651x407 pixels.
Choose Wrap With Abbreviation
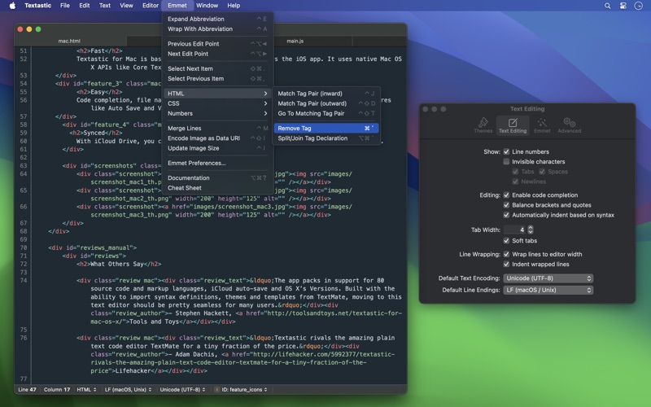coord(217,28)
